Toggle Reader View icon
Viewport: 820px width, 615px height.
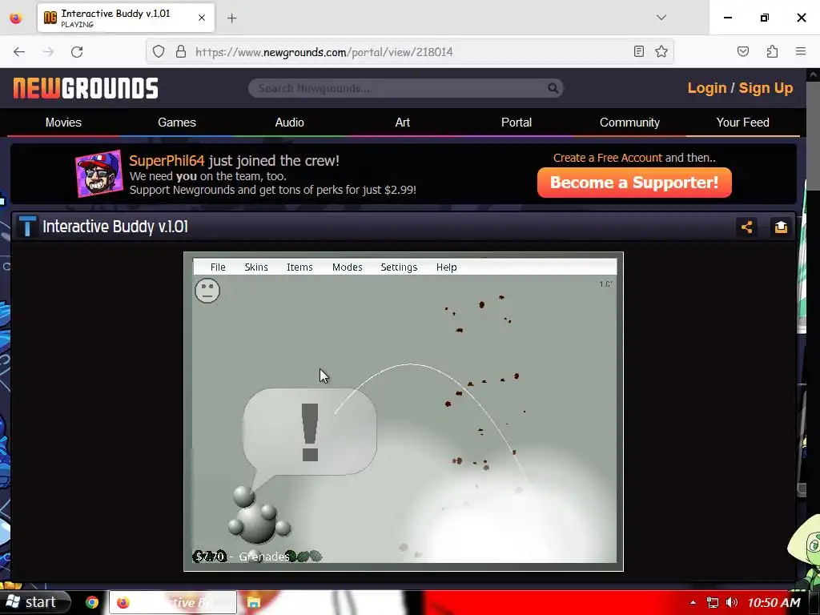638,51
